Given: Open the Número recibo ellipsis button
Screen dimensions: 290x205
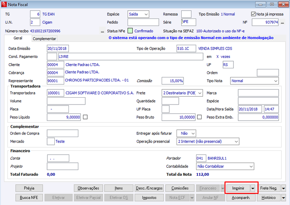Looking at the screenshot, I should (x=102, y=31).
